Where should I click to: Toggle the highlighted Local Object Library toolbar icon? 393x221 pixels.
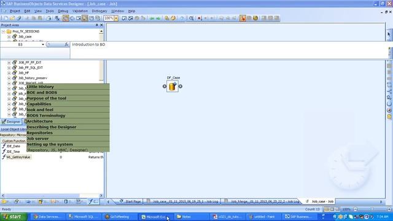tap(85, 18)
